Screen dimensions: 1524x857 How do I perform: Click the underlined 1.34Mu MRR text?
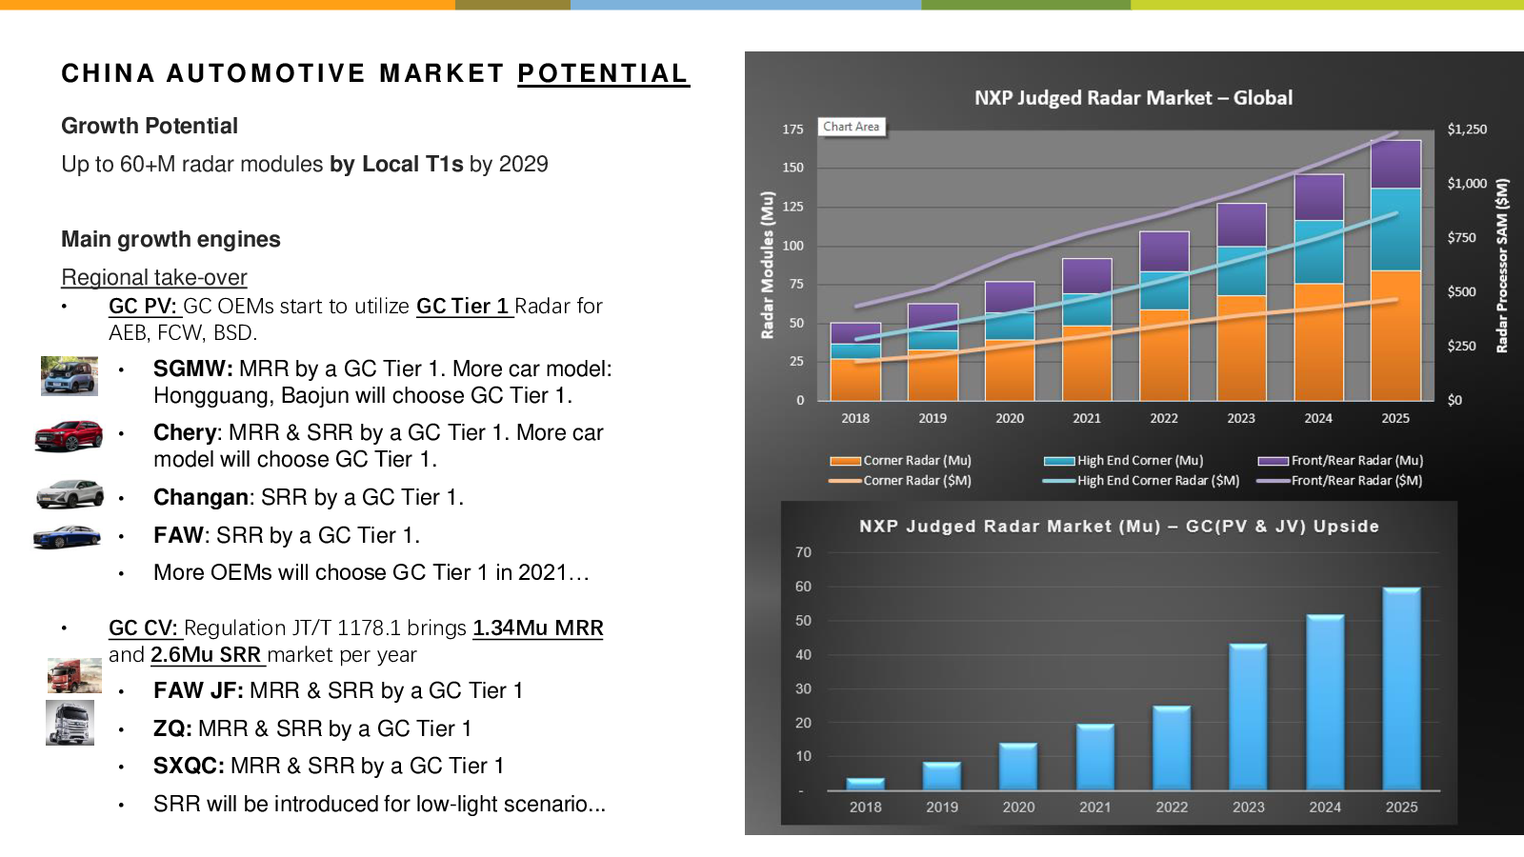pos(538,628)
